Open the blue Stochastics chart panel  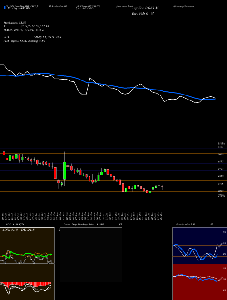click(199, 245)
